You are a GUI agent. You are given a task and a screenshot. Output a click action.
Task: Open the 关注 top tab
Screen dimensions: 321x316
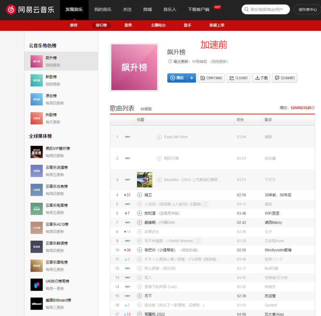[x=127, y=9]
